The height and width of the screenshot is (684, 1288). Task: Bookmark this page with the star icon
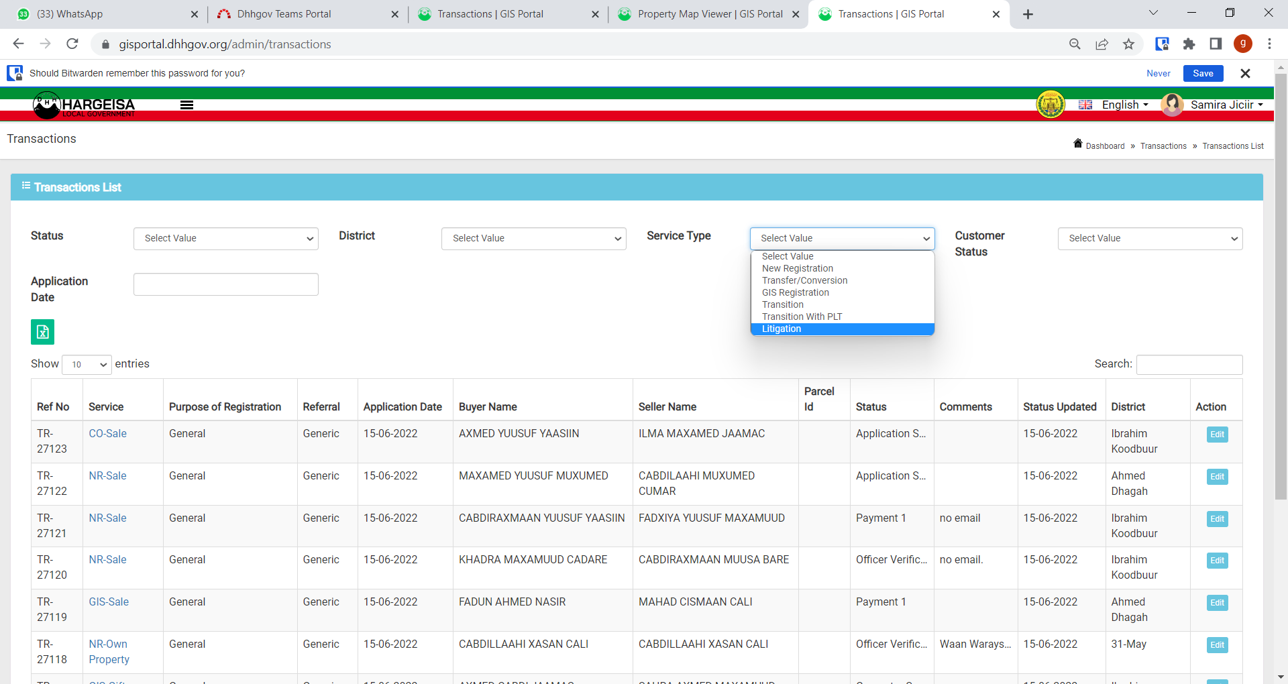pyautogui.click(x=1128, y=44)
